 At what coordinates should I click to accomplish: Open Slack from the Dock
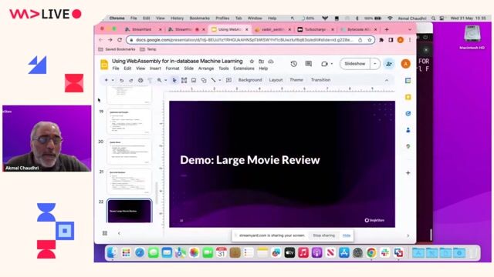384,253
